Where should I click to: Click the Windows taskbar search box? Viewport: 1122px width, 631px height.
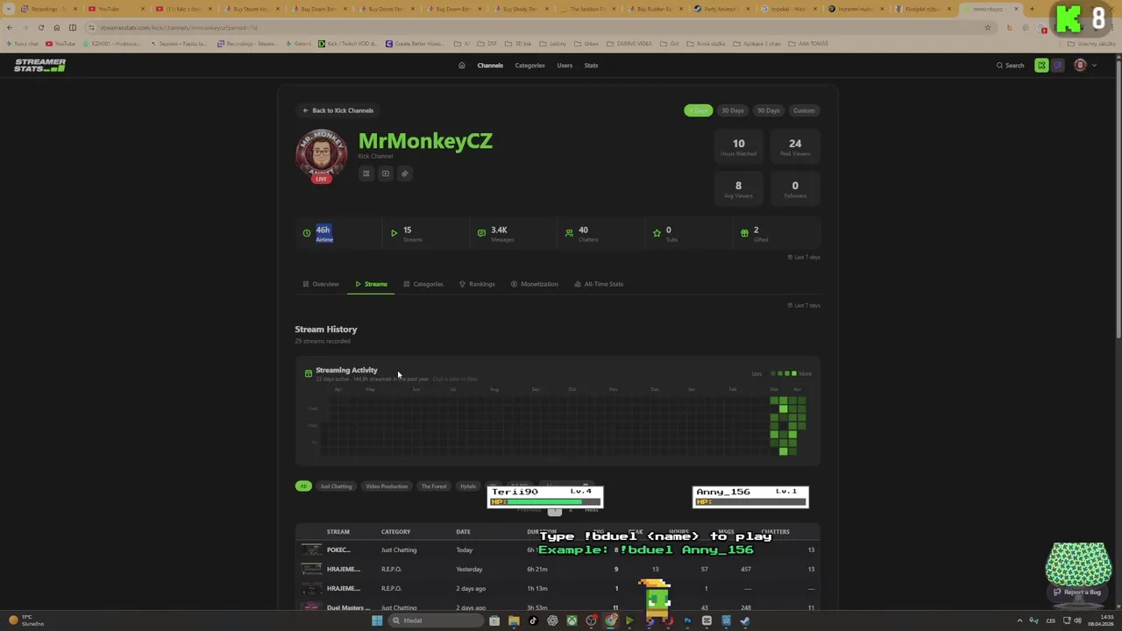click(436, 620)
